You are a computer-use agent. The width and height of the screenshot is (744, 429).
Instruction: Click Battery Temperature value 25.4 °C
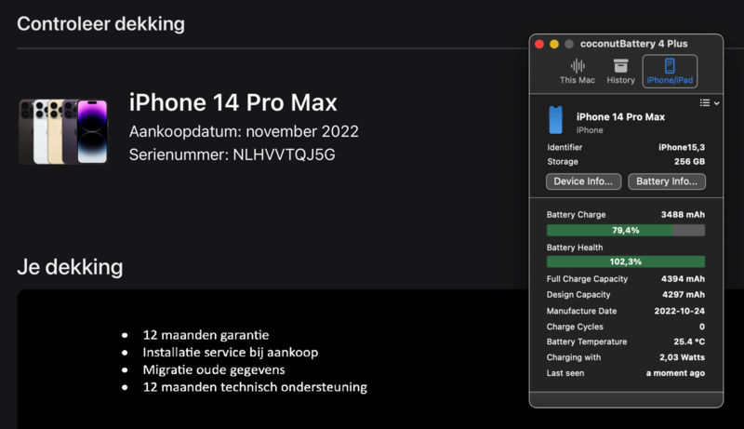pos(689,342)
